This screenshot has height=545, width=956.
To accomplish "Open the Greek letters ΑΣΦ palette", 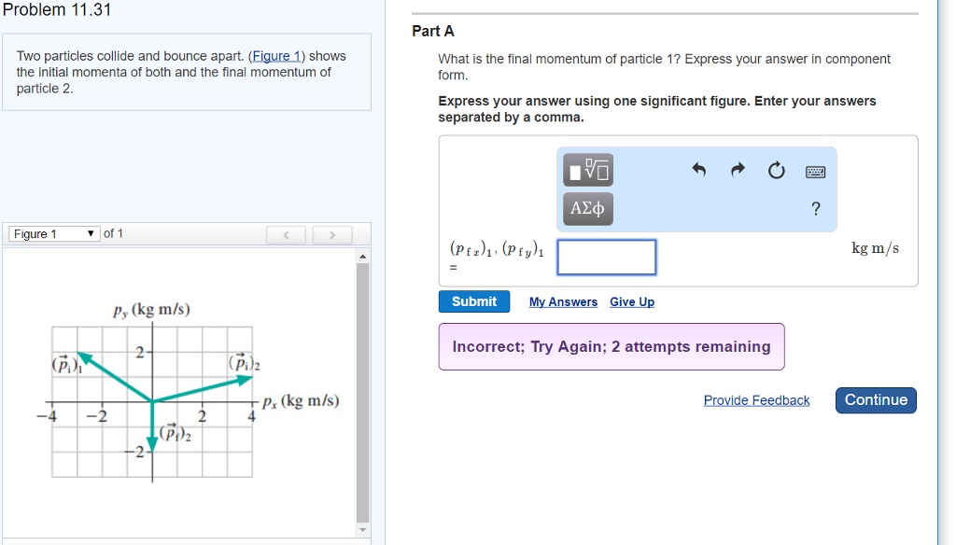I will (586, 208).
